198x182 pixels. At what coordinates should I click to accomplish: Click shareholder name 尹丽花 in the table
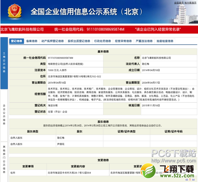(x=60, y=144)
